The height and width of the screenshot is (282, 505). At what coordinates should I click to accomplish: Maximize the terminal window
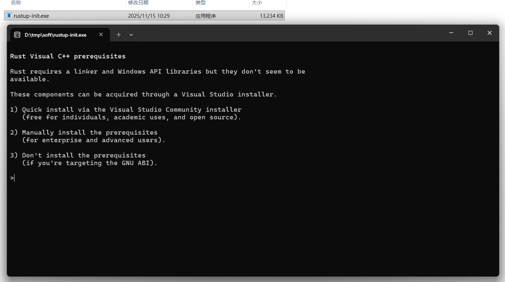471,33
